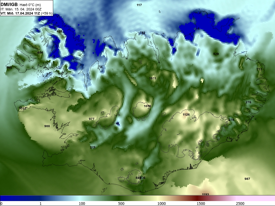275x206 pixels.
Task: Click the map value 977
Action: 92,119
